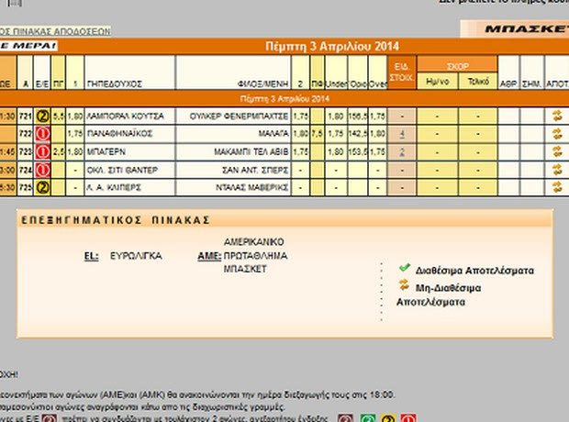Click the green checkmark legend icon
Screen dimensions: 569x422
coord(404,268)
